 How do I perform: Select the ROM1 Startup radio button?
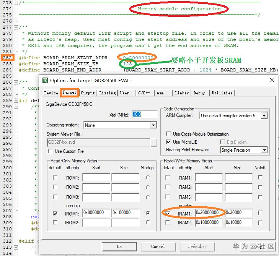pos(148,178)
